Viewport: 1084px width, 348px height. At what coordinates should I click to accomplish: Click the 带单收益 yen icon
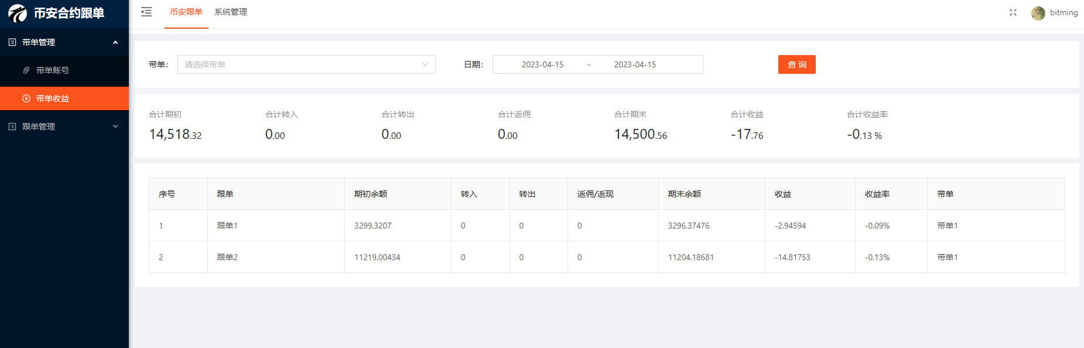[x=26, y=98]
